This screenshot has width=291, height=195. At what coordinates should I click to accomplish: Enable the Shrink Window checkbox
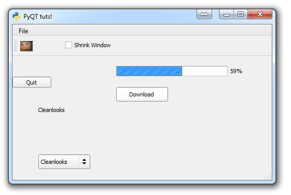tap(68, 45)
